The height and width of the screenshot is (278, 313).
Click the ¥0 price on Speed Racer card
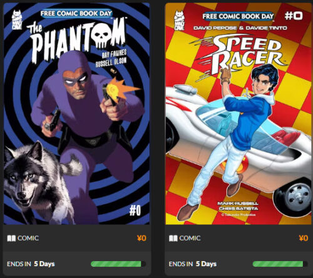(304, 238)
